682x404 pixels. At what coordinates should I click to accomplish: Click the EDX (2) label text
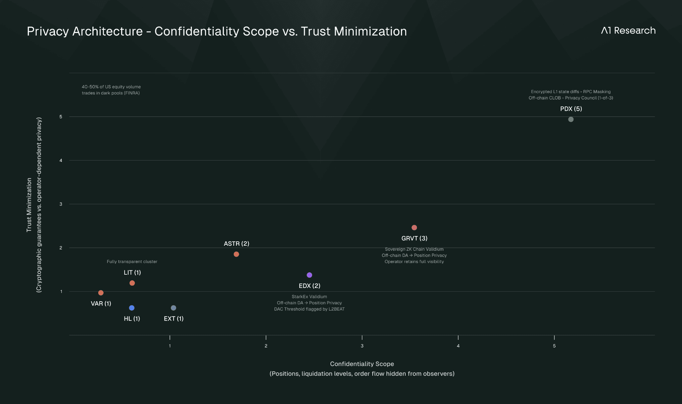click(309, 286)
